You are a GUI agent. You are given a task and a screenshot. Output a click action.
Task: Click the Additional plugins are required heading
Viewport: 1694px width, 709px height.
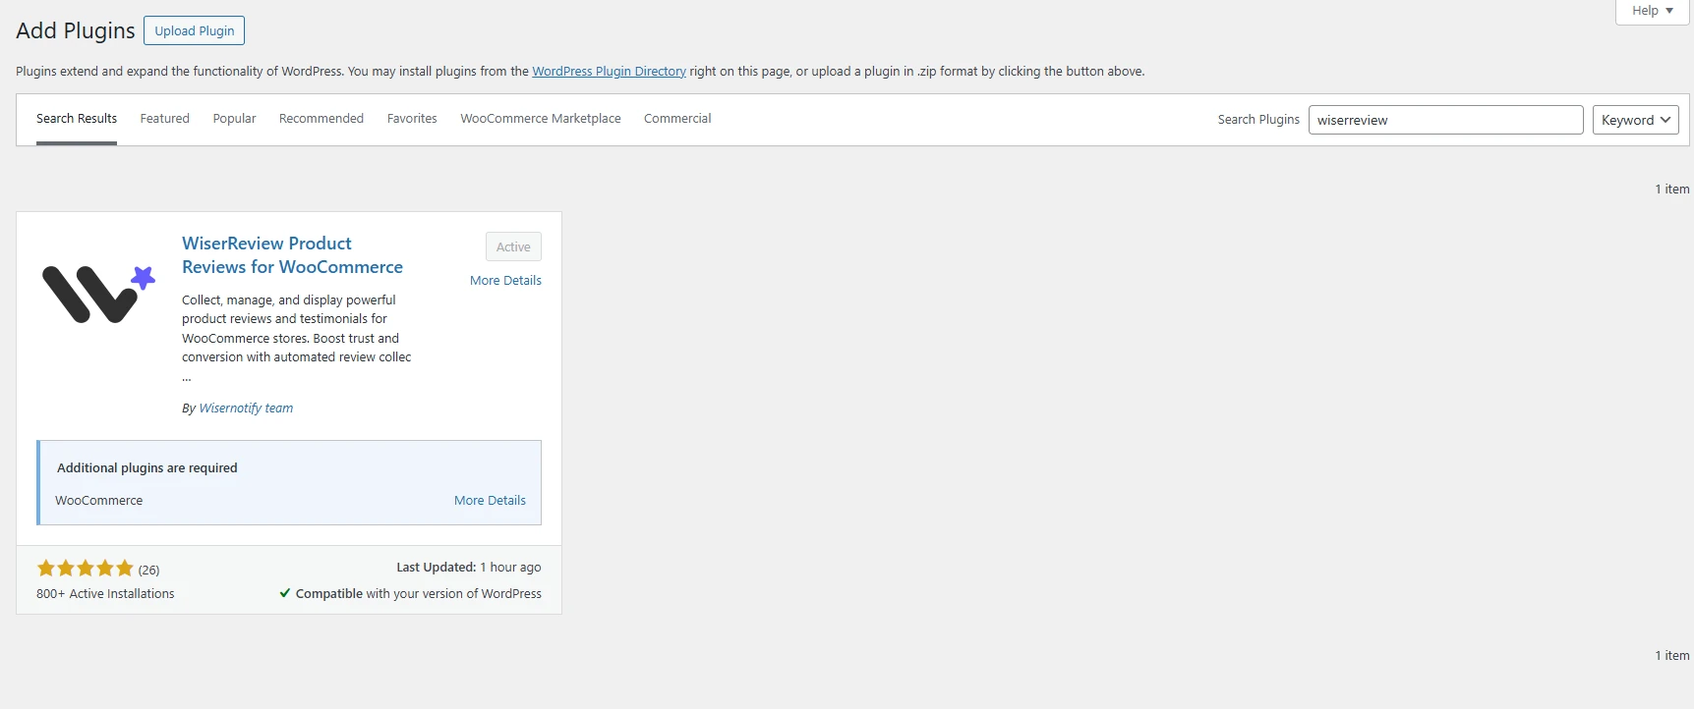coord(147,467)
